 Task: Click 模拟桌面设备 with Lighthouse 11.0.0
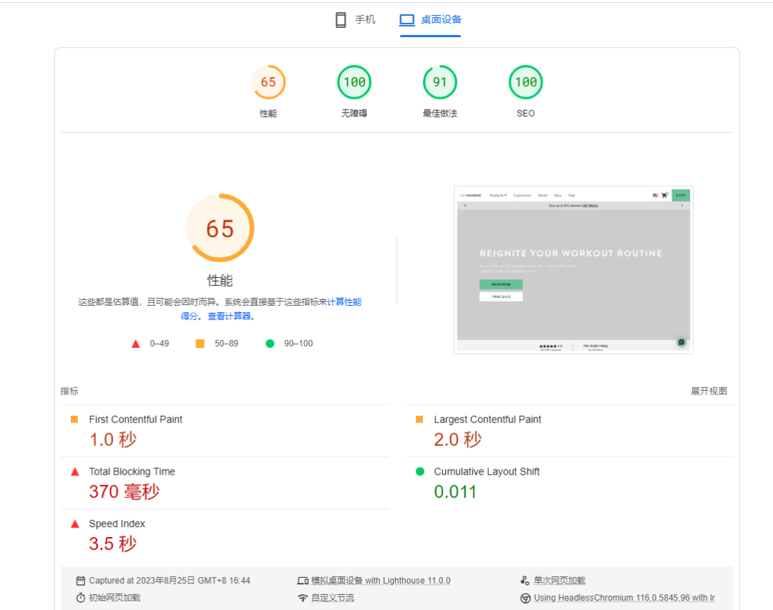click(380, 581)
